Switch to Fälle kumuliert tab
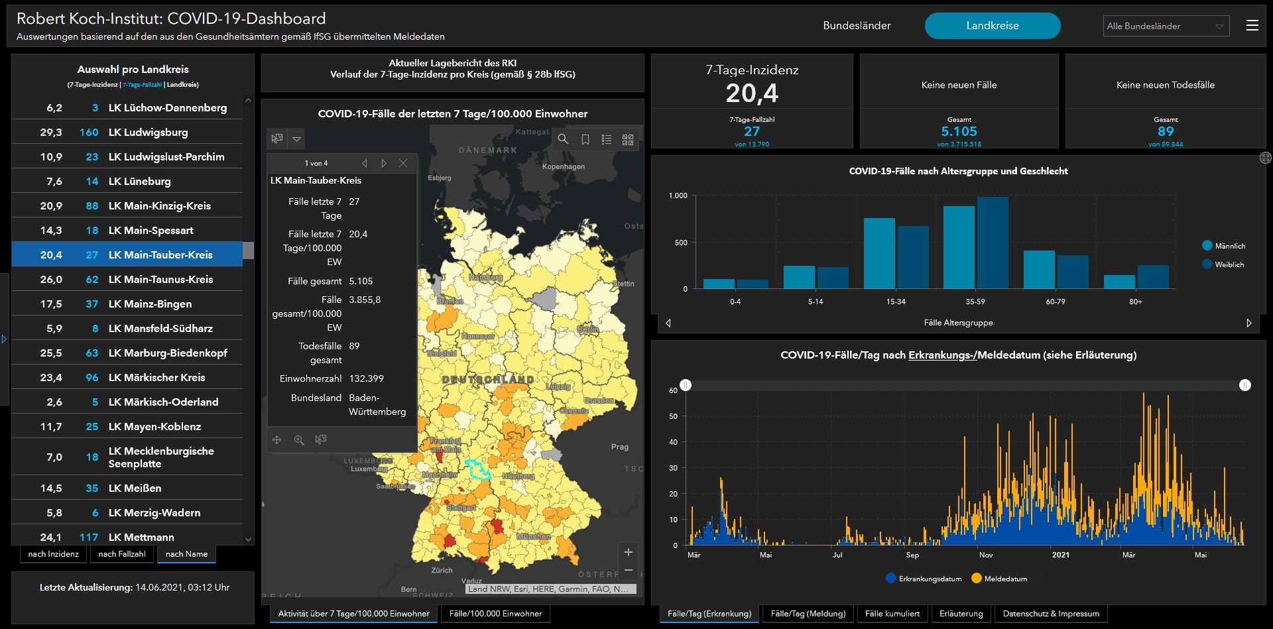The width and height of the screenshot is (1273, 629). [892, 614]
